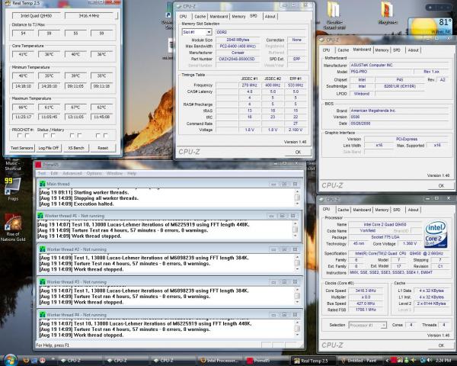Click the Main thread window icon in Prime95

[x=43, y=184]
